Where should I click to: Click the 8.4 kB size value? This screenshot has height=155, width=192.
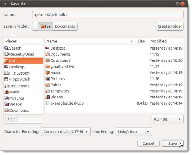click(x=142, y=103)
